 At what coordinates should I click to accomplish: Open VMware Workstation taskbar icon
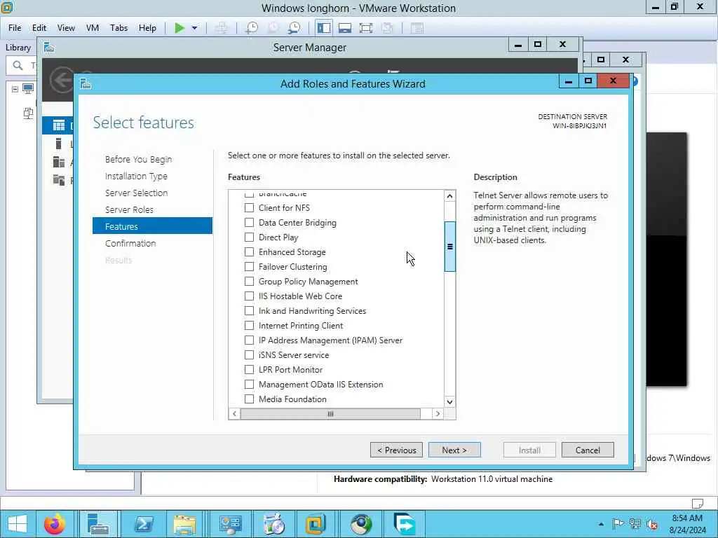coord(316,524)
